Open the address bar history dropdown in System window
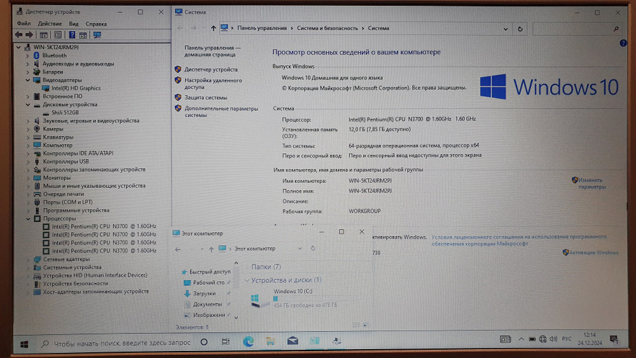Screen dimensions: 636x358 tap(506, 29)
